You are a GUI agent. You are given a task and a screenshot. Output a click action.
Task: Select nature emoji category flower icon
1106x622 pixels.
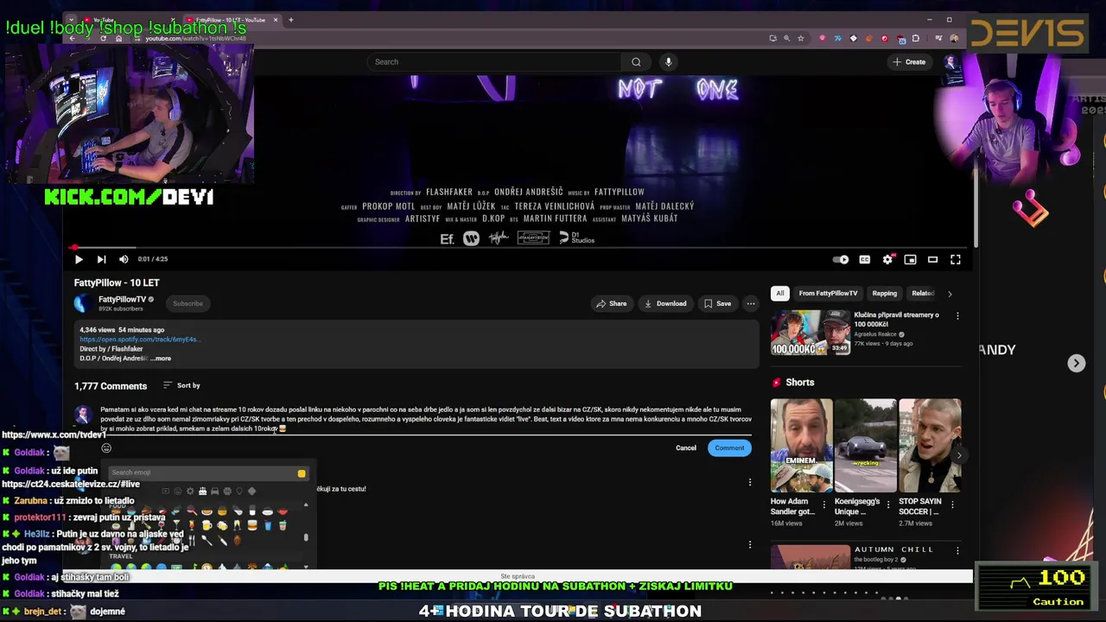point(190,492)
